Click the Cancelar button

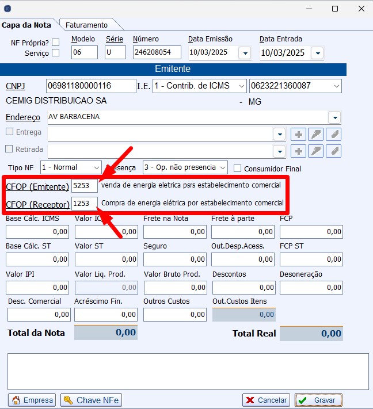coord(265,400)
